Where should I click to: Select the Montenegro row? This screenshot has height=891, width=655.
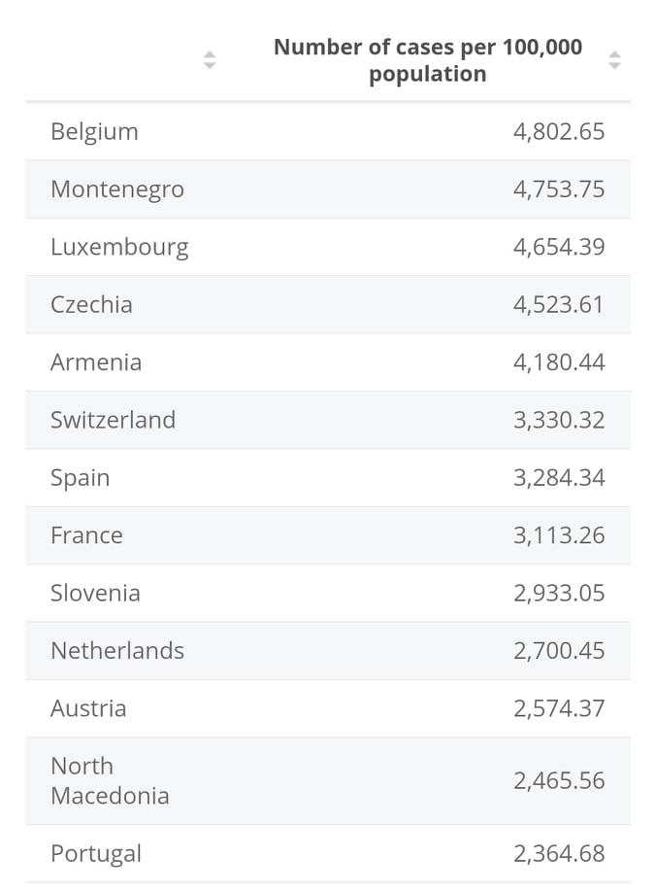[328, 189]
